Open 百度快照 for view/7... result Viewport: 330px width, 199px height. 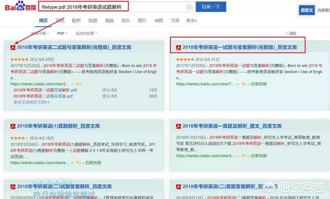[x=259, y=84]
